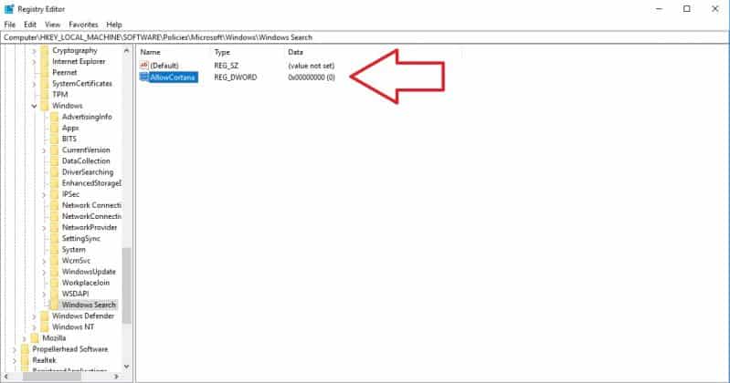Click the registry path address bar
Screen dimensions: 730x383
tap(365, 37)
